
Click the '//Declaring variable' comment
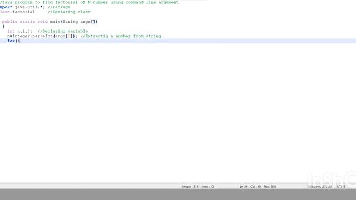[63, 31]
